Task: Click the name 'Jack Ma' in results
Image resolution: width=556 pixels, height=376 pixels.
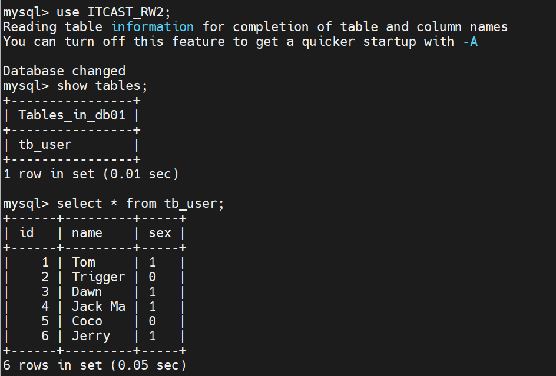Action: coord(98,306)
